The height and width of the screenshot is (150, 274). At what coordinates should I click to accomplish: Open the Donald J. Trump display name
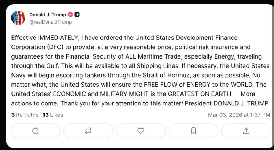point(47,15)
